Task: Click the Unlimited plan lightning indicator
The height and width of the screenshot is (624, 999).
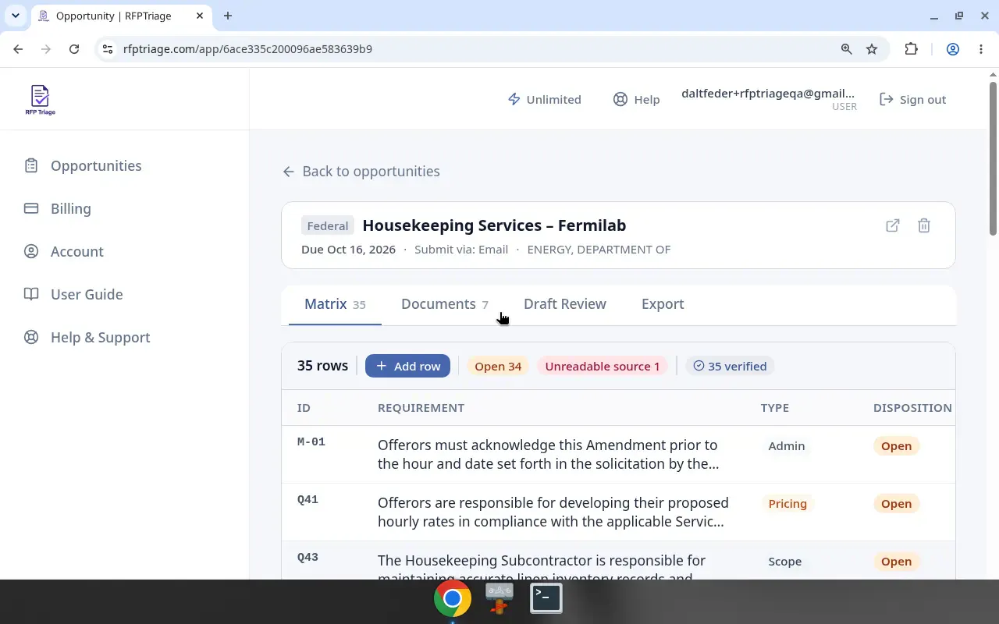Action: point(544,99)
